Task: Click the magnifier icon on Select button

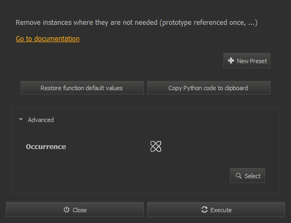Action: click(x=239, y=175)
